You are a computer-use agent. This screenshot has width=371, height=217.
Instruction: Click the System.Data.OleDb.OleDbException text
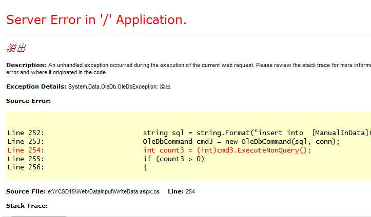click(x=113, y=87)
